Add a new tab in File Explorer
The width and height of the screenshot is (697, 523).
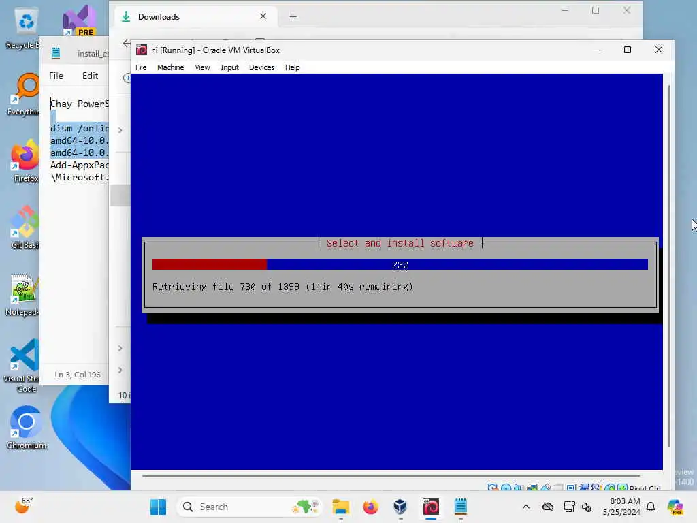click(x=293, y=17)
